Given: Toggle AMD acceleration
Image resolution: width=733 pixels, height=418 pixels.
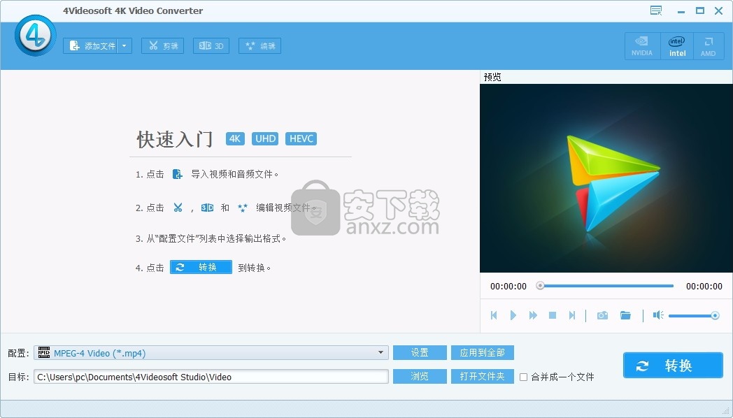Looking at the screenshot, I should coord(709,46).
